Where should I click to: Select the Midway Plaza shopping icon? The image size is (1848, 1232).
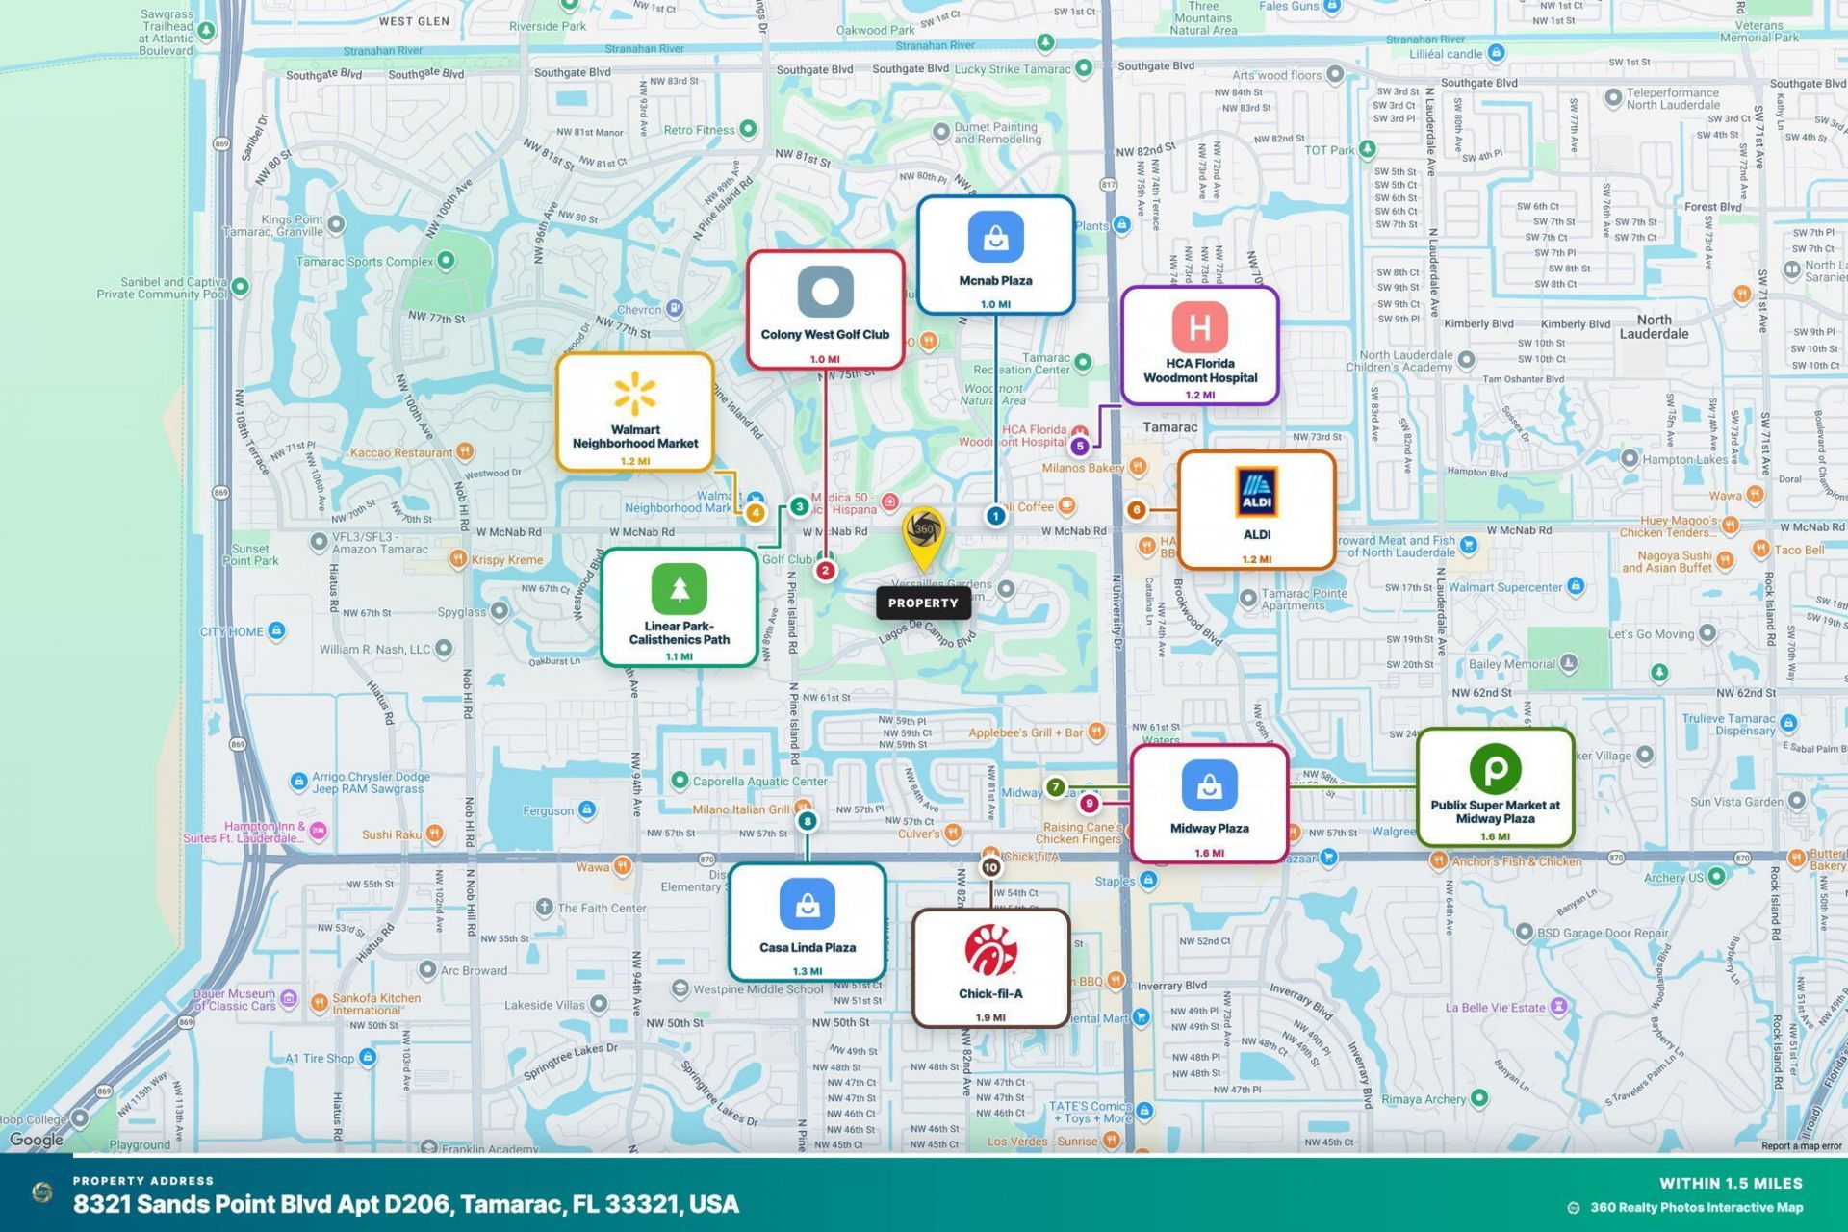[x=1209, y=785]
